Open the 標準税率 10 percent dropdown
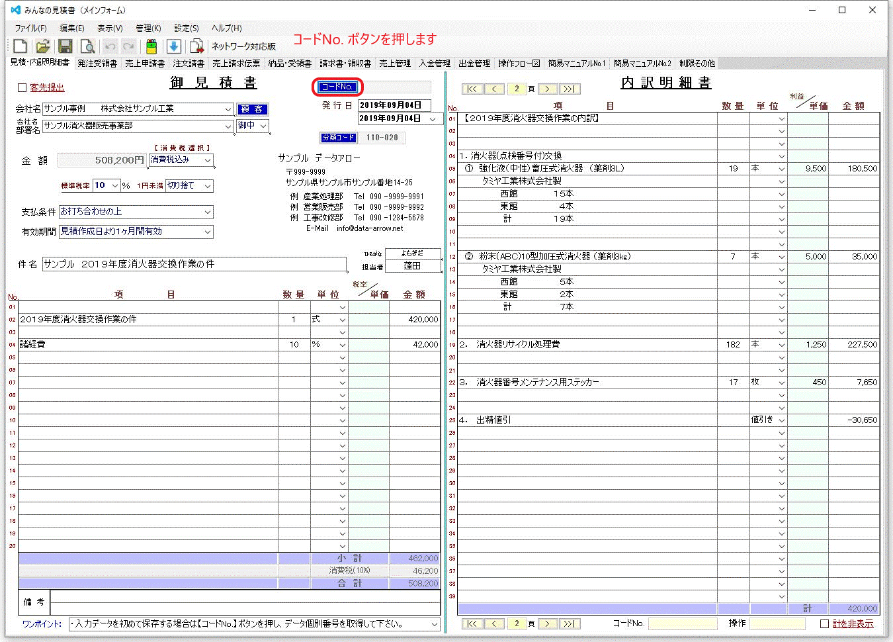The width and height of the screenshot is (893, 642). coord(115,186)
